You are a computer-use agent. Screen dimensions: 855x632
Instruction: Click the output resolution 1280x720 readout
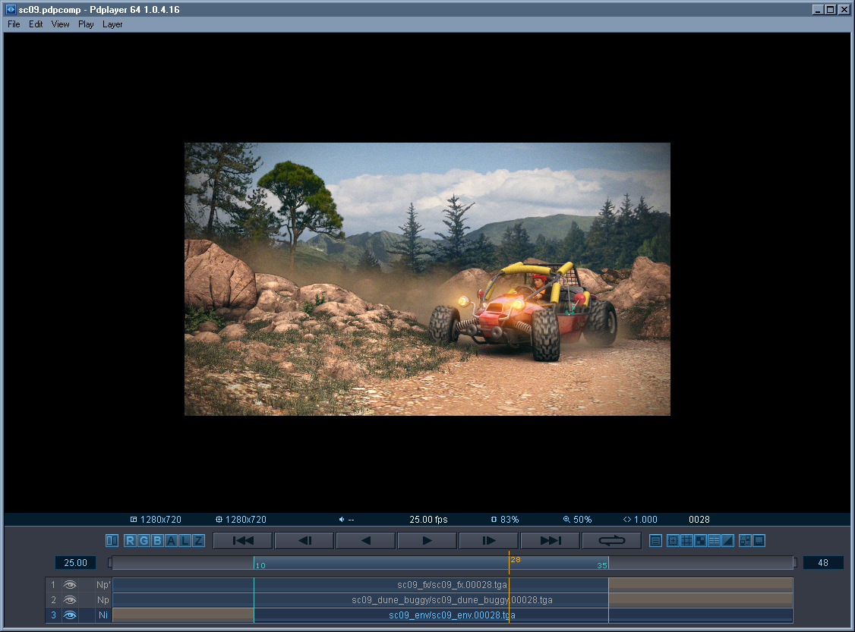coord(241,520)
